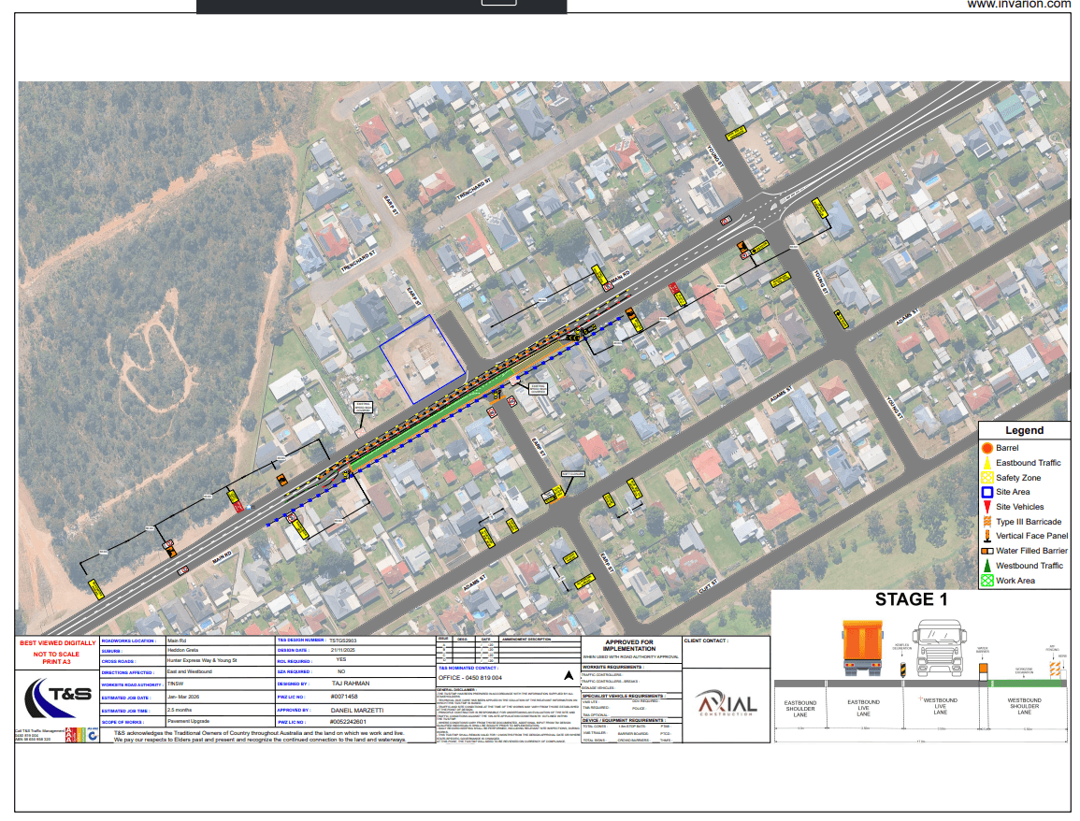Click the red Site Vehicles arrow icon
1080x821 pixels.
pos(986,507)
